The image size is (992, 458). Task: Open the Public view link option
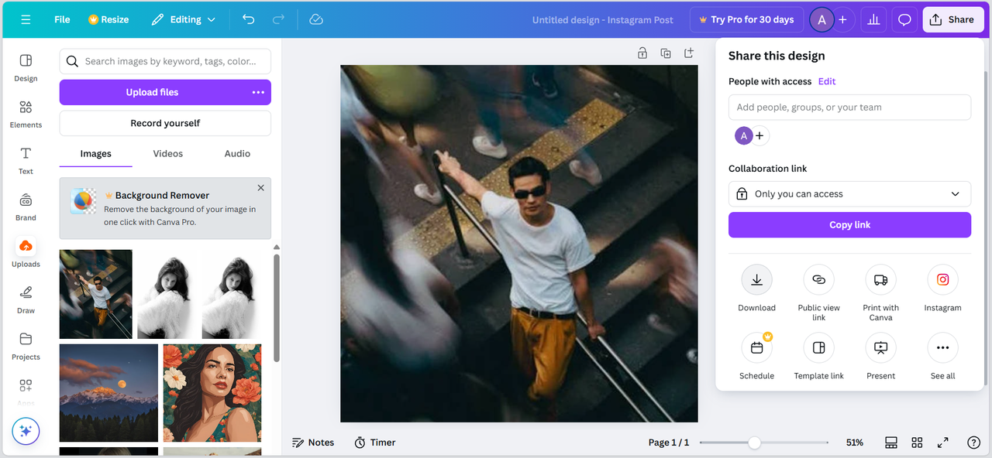tap(818, 280)
